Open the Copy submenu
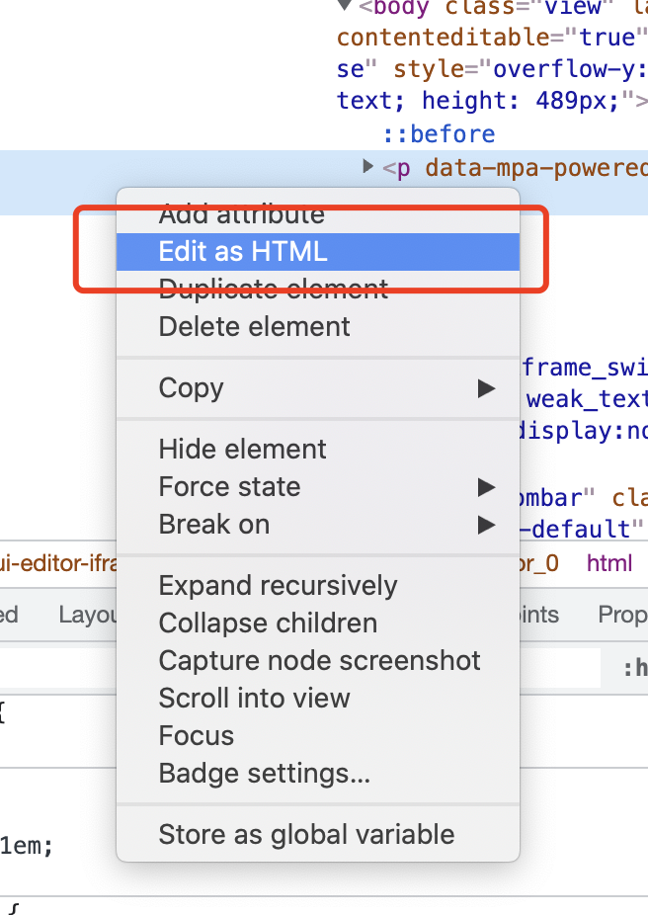This screenshot has height=915, width=648. (x=192, y=387)
